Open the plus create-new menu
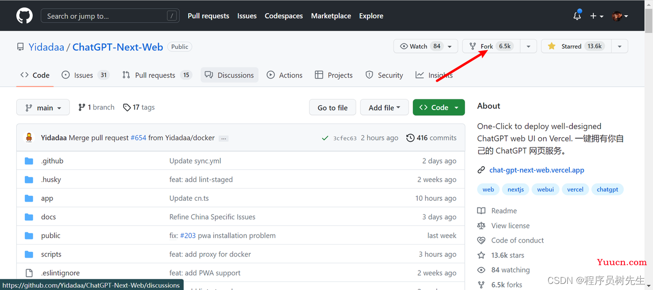This screenshot has height=290, width=653. [x=596, y=16]
